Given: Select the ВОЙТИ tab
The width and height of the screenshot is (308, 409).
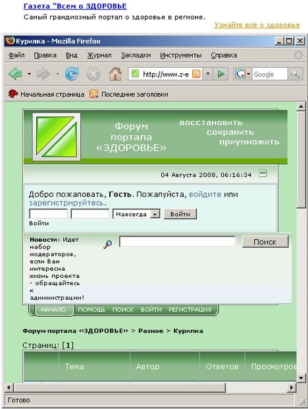Looking at the screenshot, I should coord(151,310).
